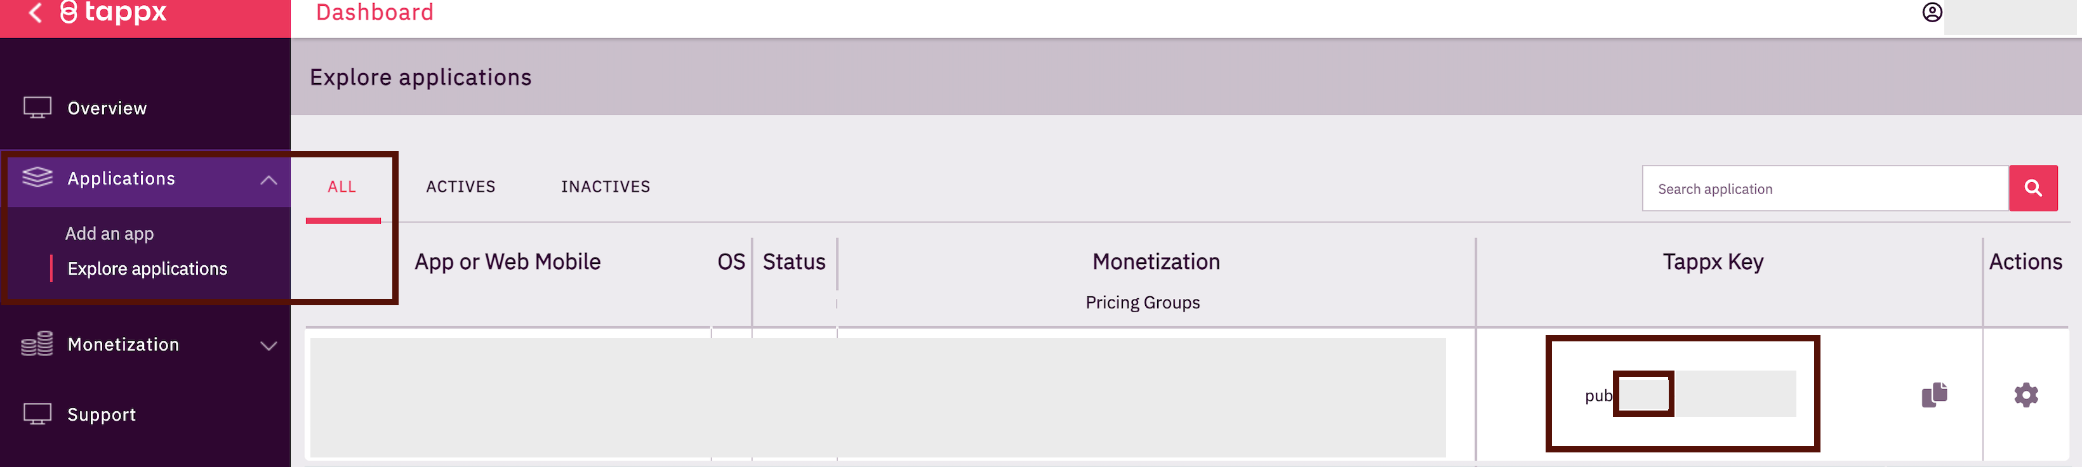Screen dimensions: 2082x467
Task: Click the Status column header
Action: [793, 262]
